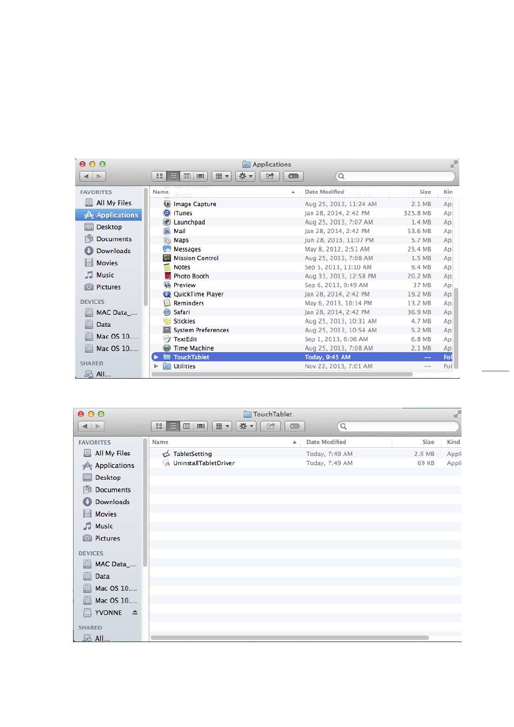Click Cover Flow view button in TouchTablet window
The height and width of the screenshot is (727, 514).
pyautogui.click(x=201, y=426)
